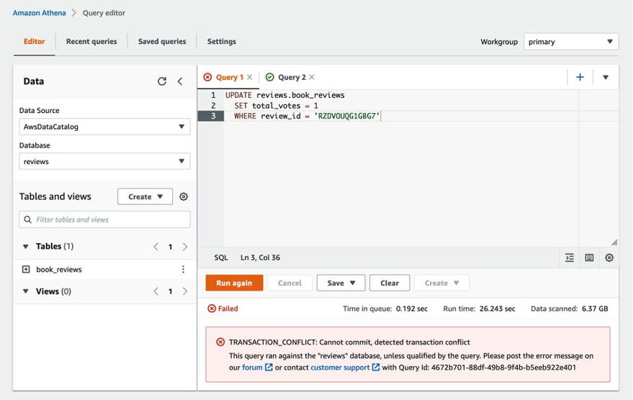Add a new query tab
The height and width of the screenshot is (400, 633).
[x=580, y=77]
